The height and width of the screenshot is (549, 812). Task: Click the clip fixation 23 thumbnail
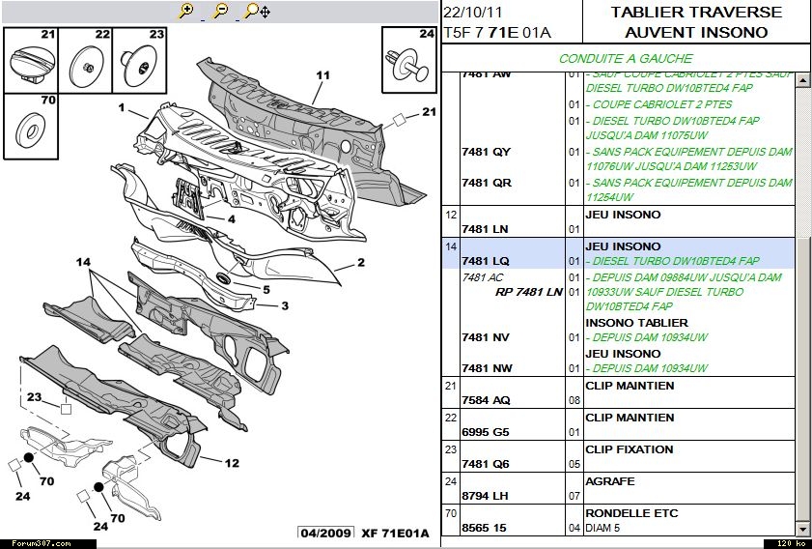tap(140, 60)
